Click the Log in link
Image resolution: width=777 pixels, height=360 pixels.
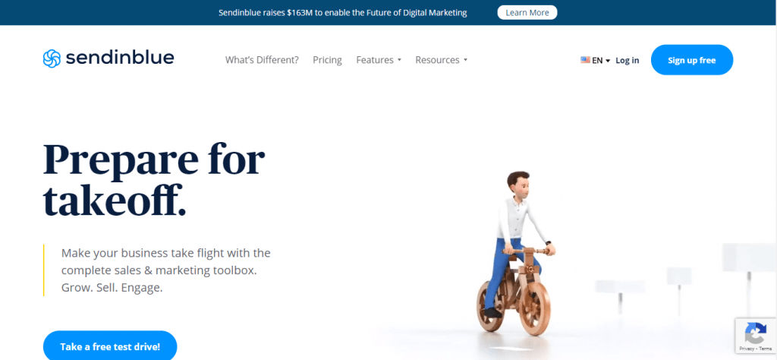click(x=628, y=61)
